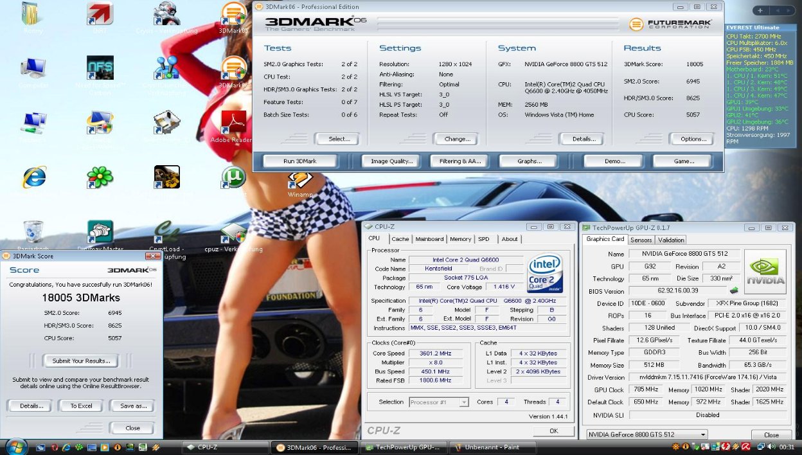The width and height of the screenshot is (802, 455).
Task: Click Select... under 3DMark06 Tests
Action: pyautogui.click(x=339, y=139)
